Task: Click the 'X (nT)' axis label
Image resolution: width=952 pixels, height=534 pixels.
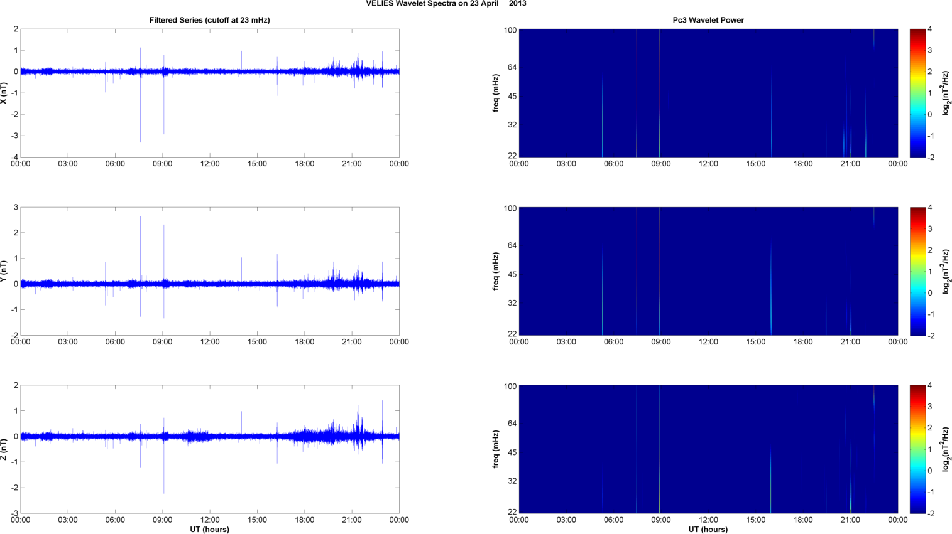Action: point(4,93)
